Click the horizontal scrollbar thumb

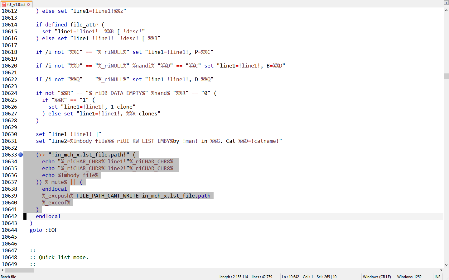(20, 270)
